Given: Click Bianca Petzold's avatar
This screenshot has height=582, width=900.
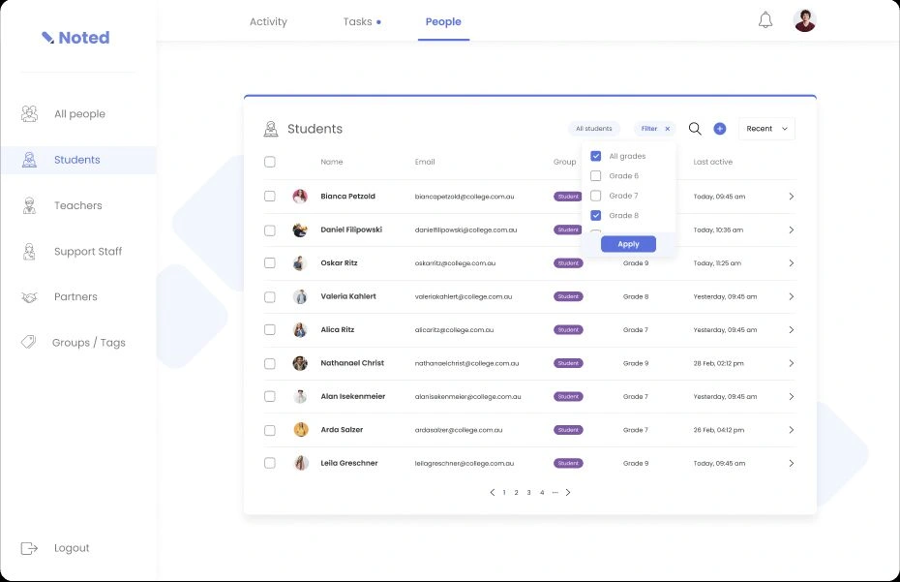Looking at the screenshot, I should 300,197.
